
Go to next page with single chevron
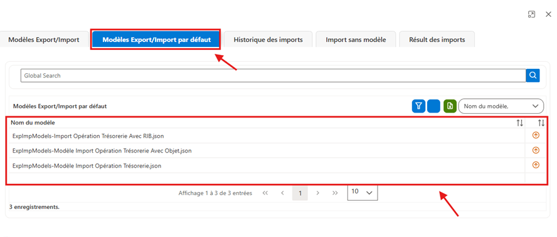click(x=318, y=193)
